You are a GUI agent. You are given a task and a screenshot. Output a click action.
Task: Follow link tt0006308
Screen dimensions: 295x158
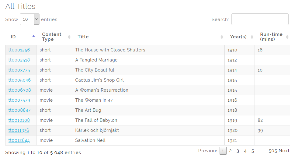click(19, 90)
